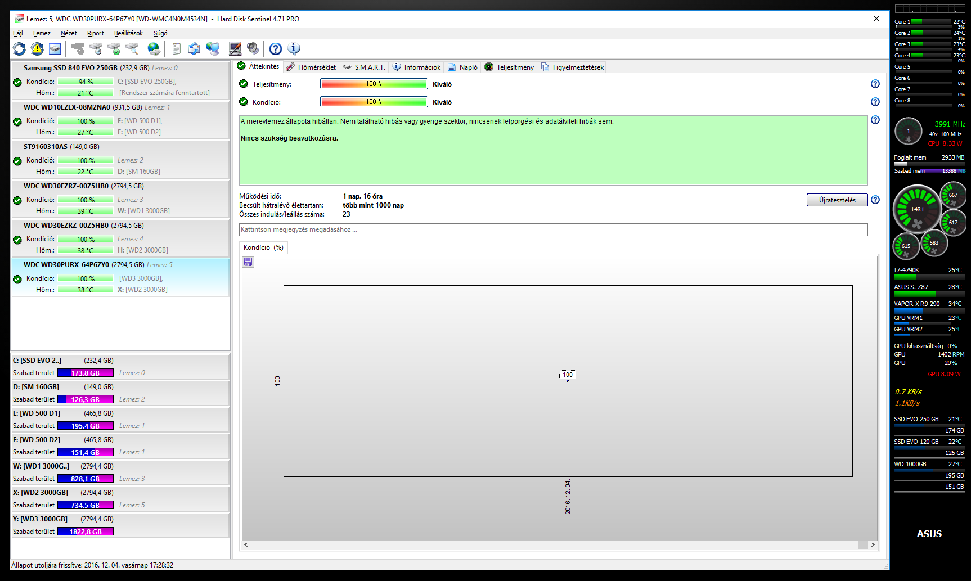The height and width of the screenshot is (581, 971).
Task: Click the 100 data point on chart
Action: point(568,381)
